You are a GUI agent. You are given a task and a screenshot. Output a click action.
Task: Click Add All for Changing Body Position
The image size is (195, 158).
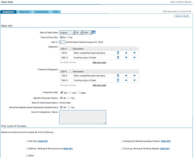tap(166, 141)
